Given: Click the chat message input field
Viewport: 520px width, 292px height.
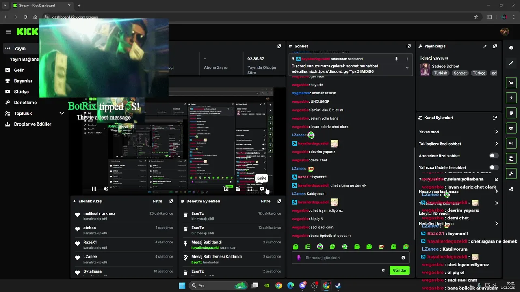Looking at the screenshot, I should pos(351,258).
